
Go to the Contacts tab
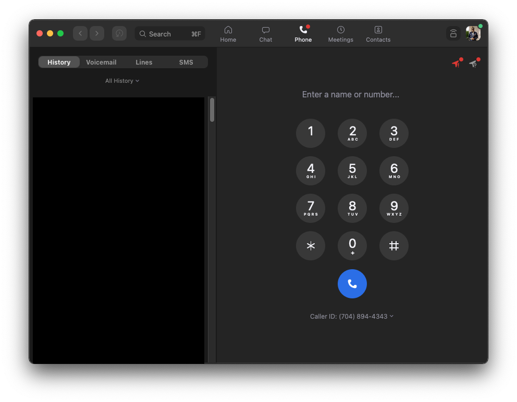coord(378,34)
